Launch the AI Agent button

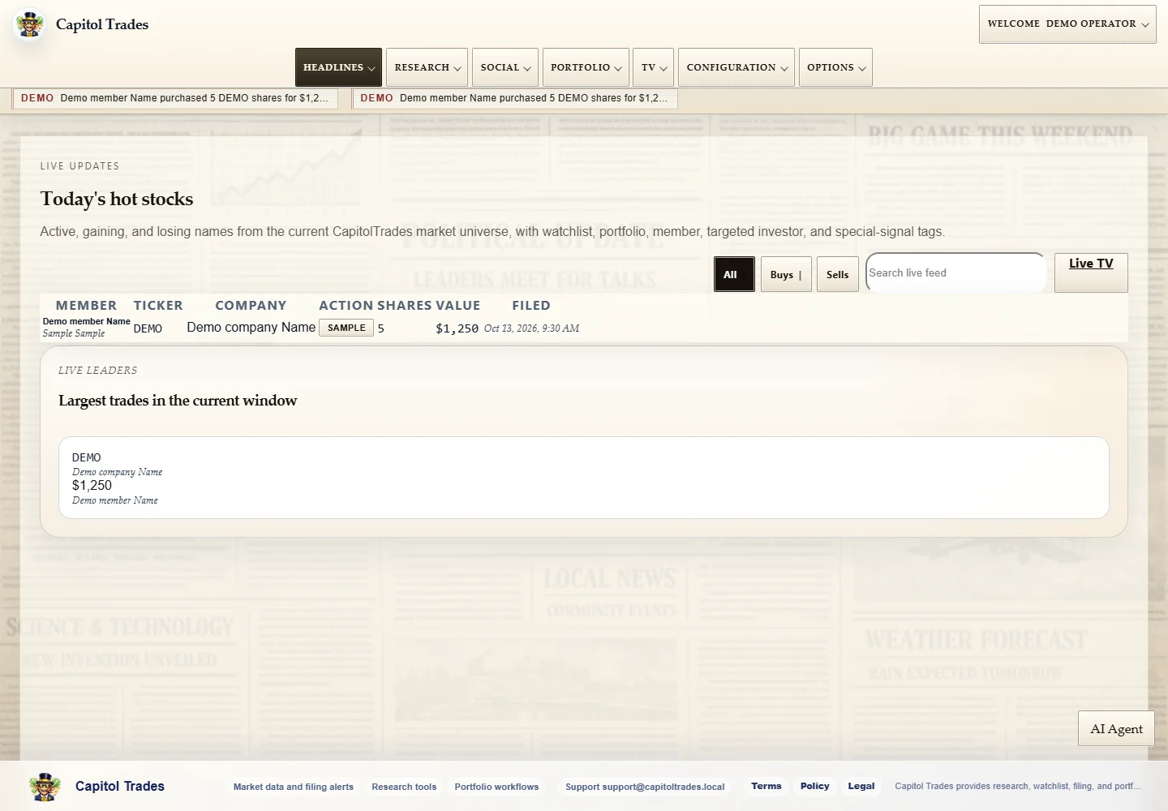pos(1116,728)
